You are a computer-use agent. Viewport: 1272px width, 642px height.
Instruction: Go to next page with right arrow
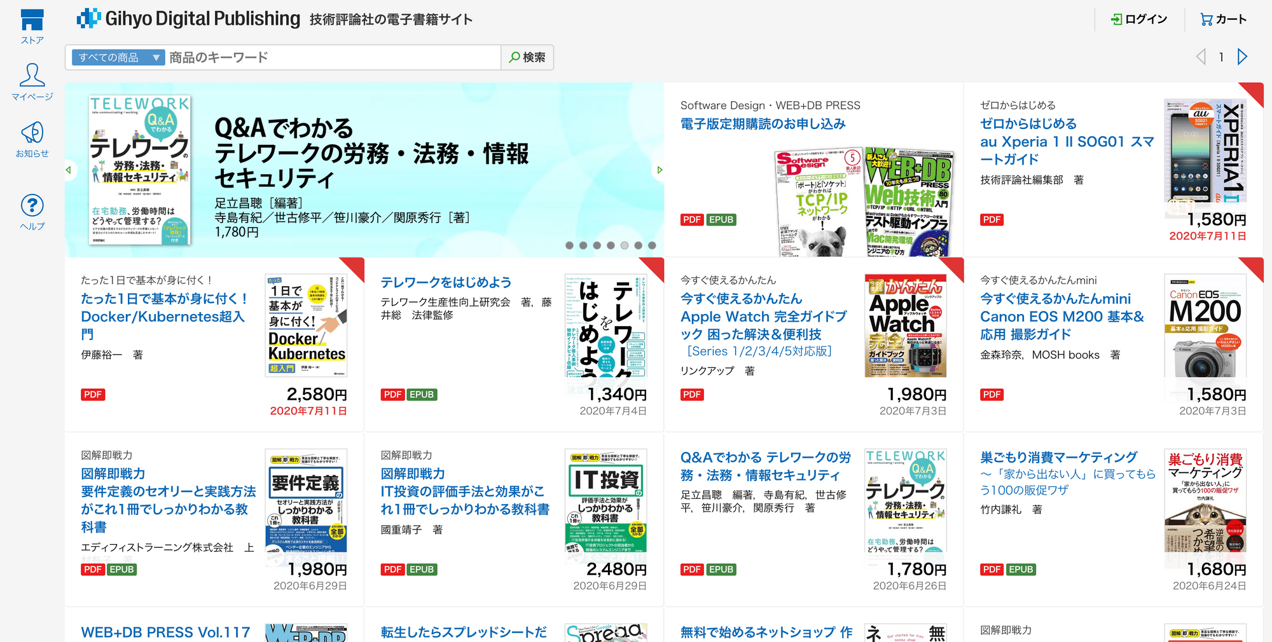pyautogui.click(x=1242, y=57)
